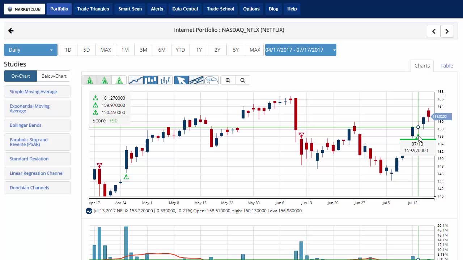Add Donchian Channels study
The image size is (463, 260).
coord(37,188)
